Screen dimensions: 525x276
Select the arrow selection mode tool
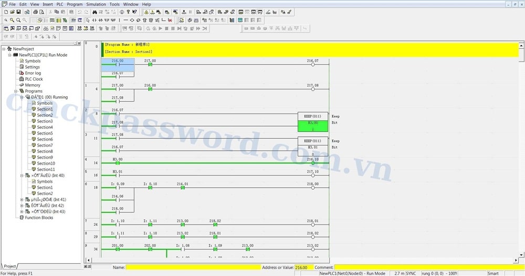(x=88, y=21)
